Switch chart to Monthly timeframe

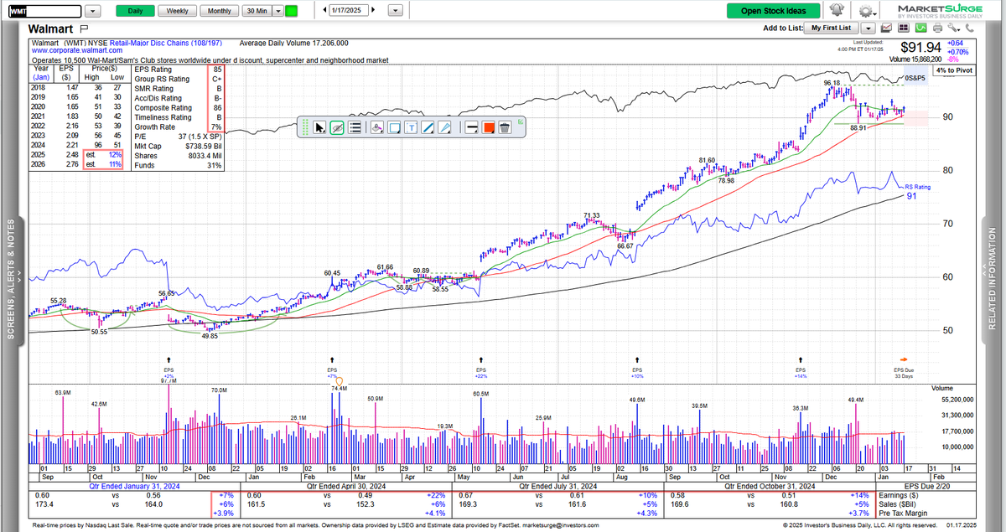(220, 11)
